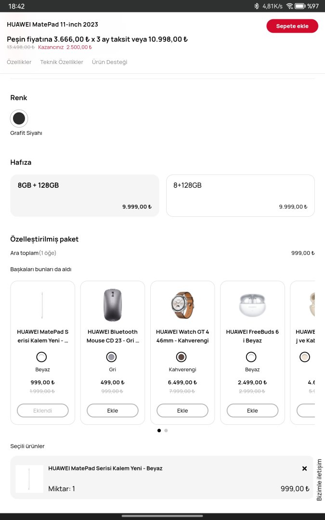Viewport: 325px width, 520px height.
Task: Add HUAWEI Watch GT 4 with Ekle
Action: 182,411
